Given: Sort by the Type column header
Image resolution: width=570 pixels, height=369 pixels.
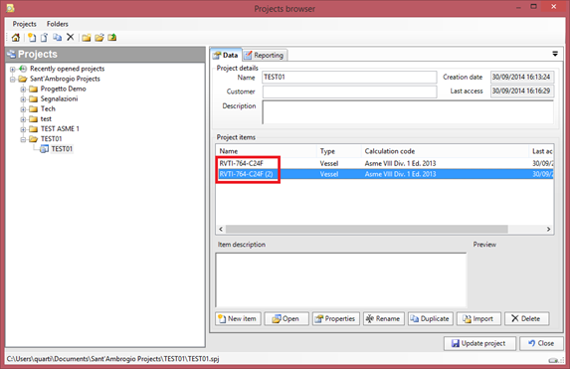Looking at the screenshot, I should click(339, 151).
